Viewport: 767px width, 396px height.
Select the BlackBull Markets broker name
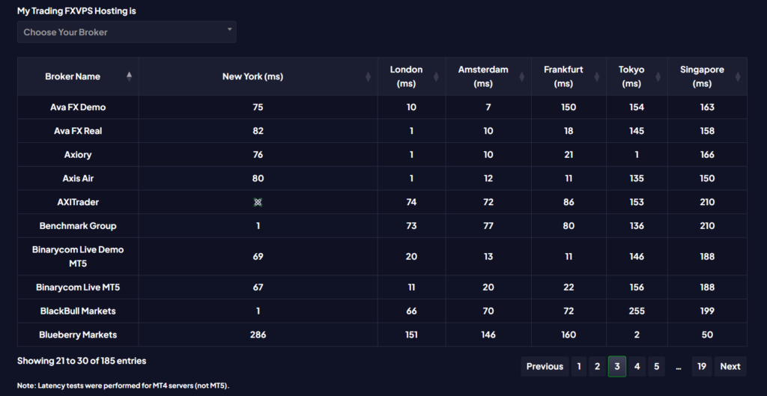click(x=78, y=311)
